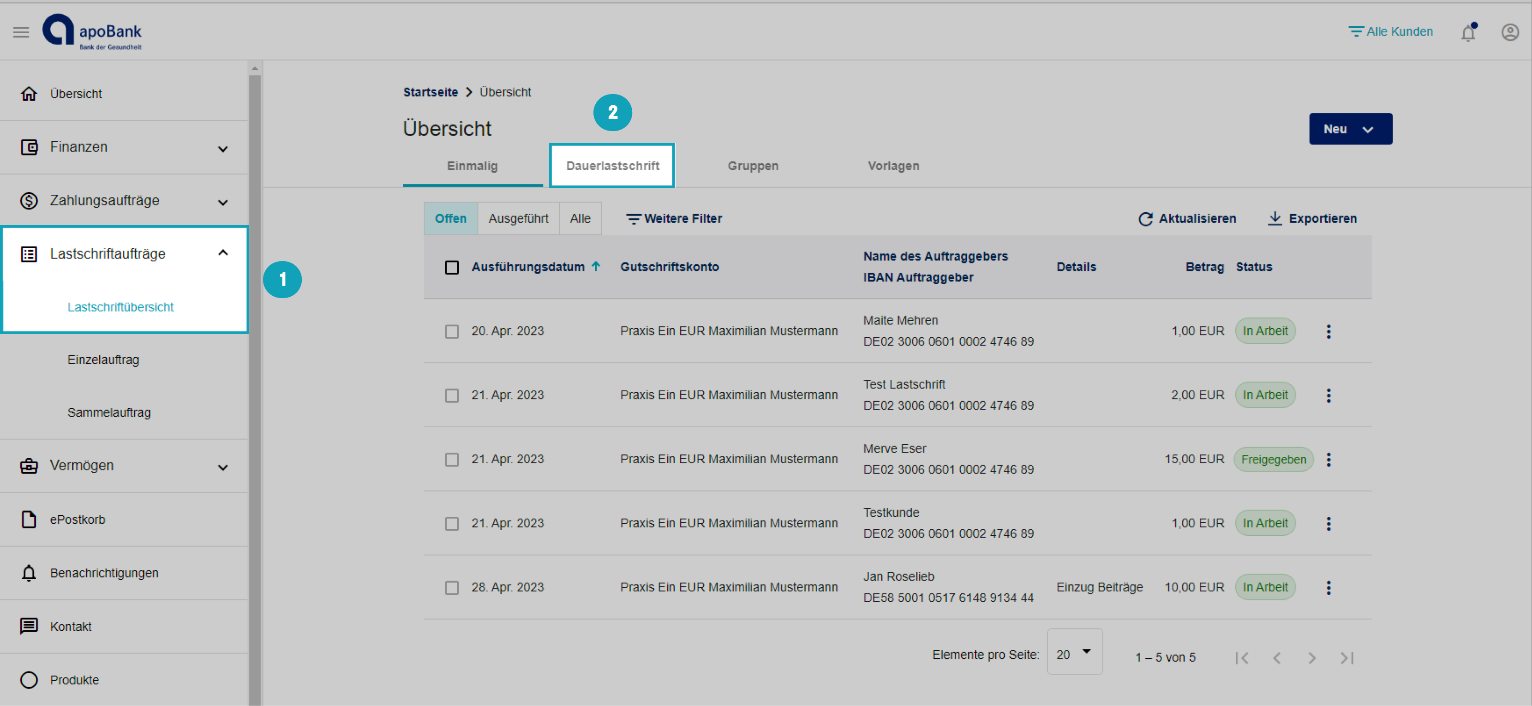Select the Offen status filter
The height and width of the screenshot is (706, 1532).
click(x=451, y=218)
